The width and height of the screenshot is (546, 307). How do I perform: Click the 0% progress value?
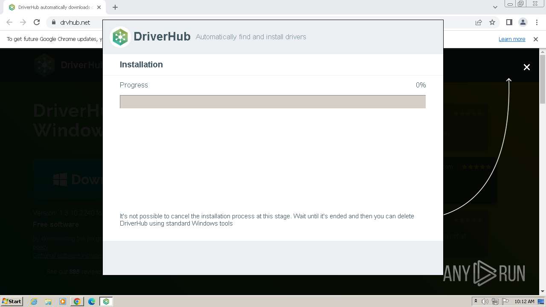pyautogui.click(x=421, y=85)
